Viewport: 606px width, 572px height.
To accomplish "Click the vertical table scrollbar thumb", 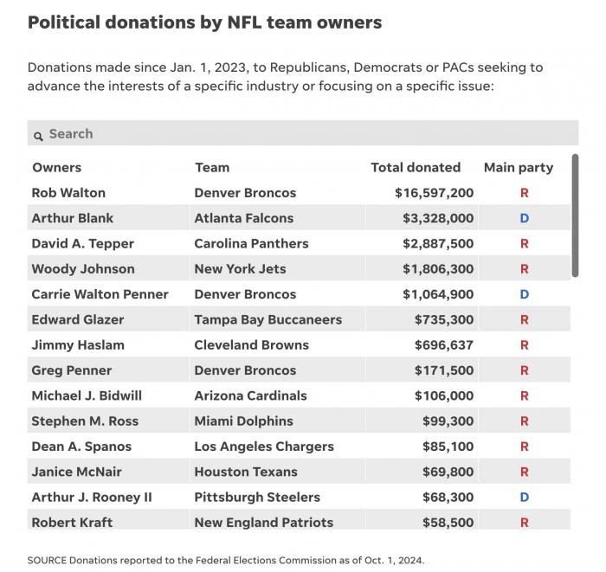I will [575, 215].
